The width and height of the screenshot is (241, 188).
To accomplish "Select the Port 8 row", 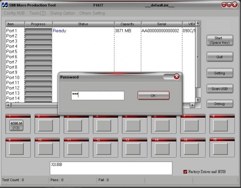I will (x=101, y=67).
